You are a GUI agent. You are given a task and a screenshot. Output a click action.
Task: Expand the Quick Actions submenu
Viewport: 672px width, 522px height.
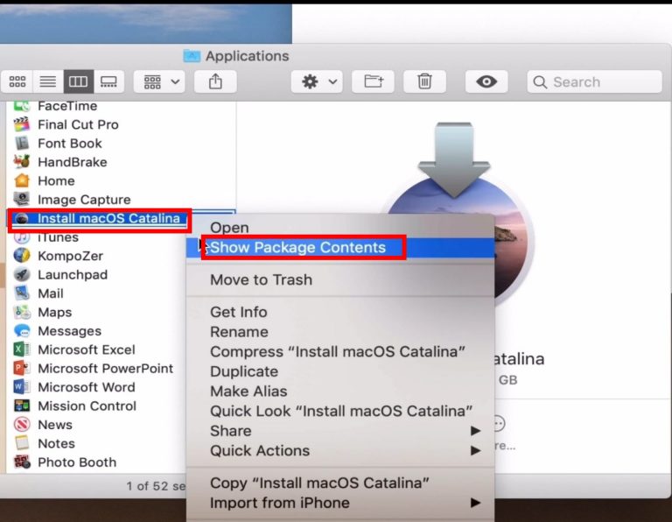340,450
